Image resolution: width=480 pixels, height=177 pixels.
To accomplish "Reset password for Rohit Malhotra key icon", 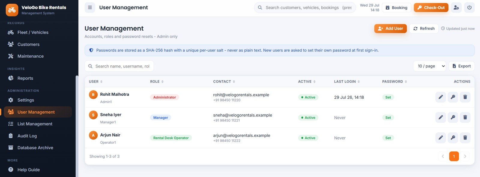I will pos(453,97).
